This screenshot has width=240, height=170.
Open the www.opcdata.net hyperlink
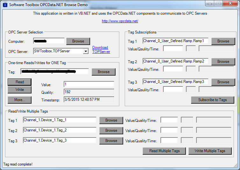[120, 21]
